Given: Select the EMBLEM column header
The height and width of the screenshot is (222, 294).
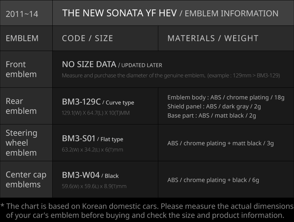Looking at the screenshot, I should pos(22,38).
